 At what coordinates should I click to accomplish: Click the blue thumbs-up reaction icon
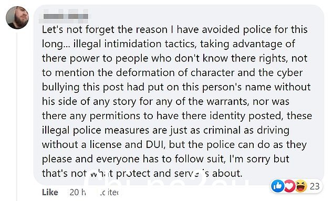[278, 186]
